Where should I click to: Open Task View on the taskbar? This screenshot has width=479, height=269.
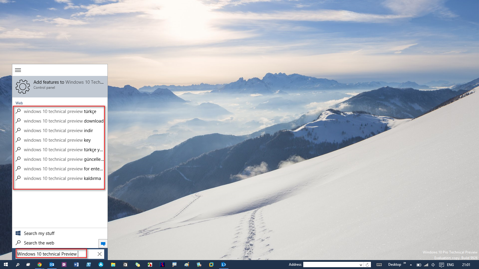point(28,265)
